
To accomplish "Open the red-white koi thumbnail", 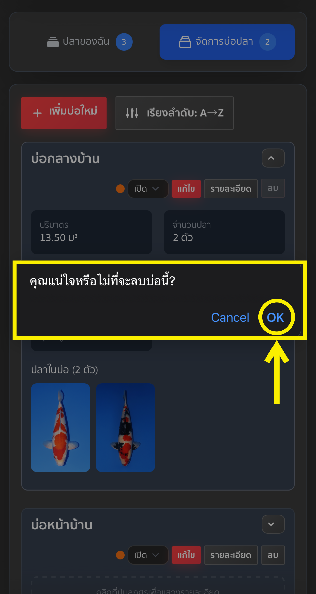I will 61,428.
